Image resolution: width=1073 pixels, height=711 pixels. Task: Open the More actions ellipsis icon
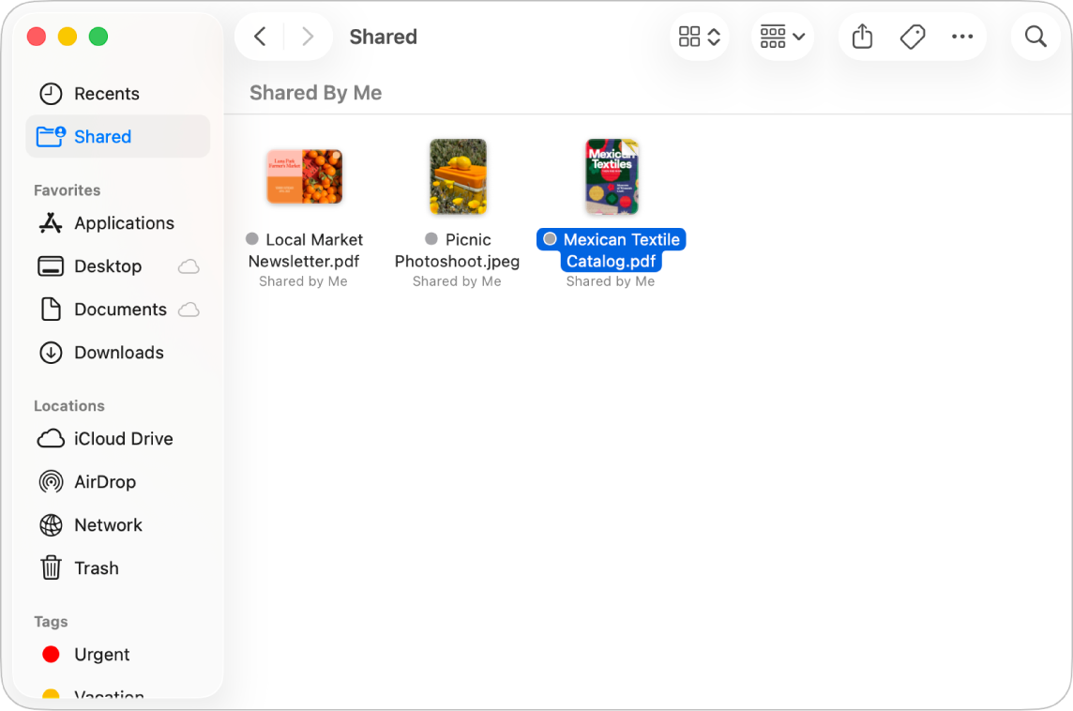pyautogui.click(x=963, y=36)
